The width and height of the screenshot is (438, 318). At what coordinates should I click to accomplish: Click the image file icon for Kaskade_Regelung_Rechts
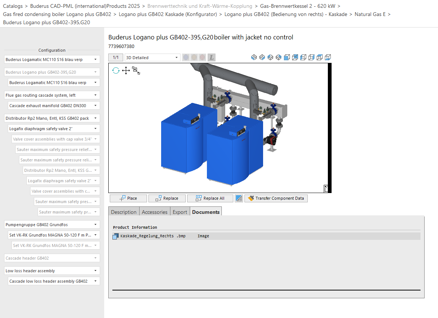pyautogui.click(x=115, y=237)
